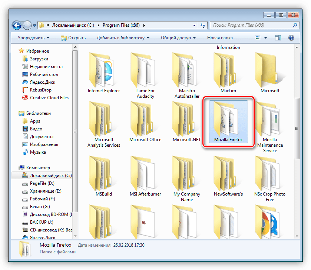Open Creative Cloud Files in favorites
This screenshot has width=311, height=270.
(x=49, y=98)
